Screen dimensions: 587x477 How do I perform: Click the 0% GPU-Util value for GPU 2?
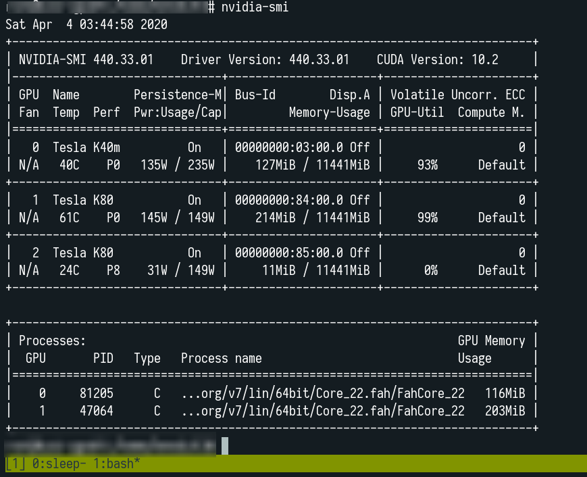pos(431,270)
